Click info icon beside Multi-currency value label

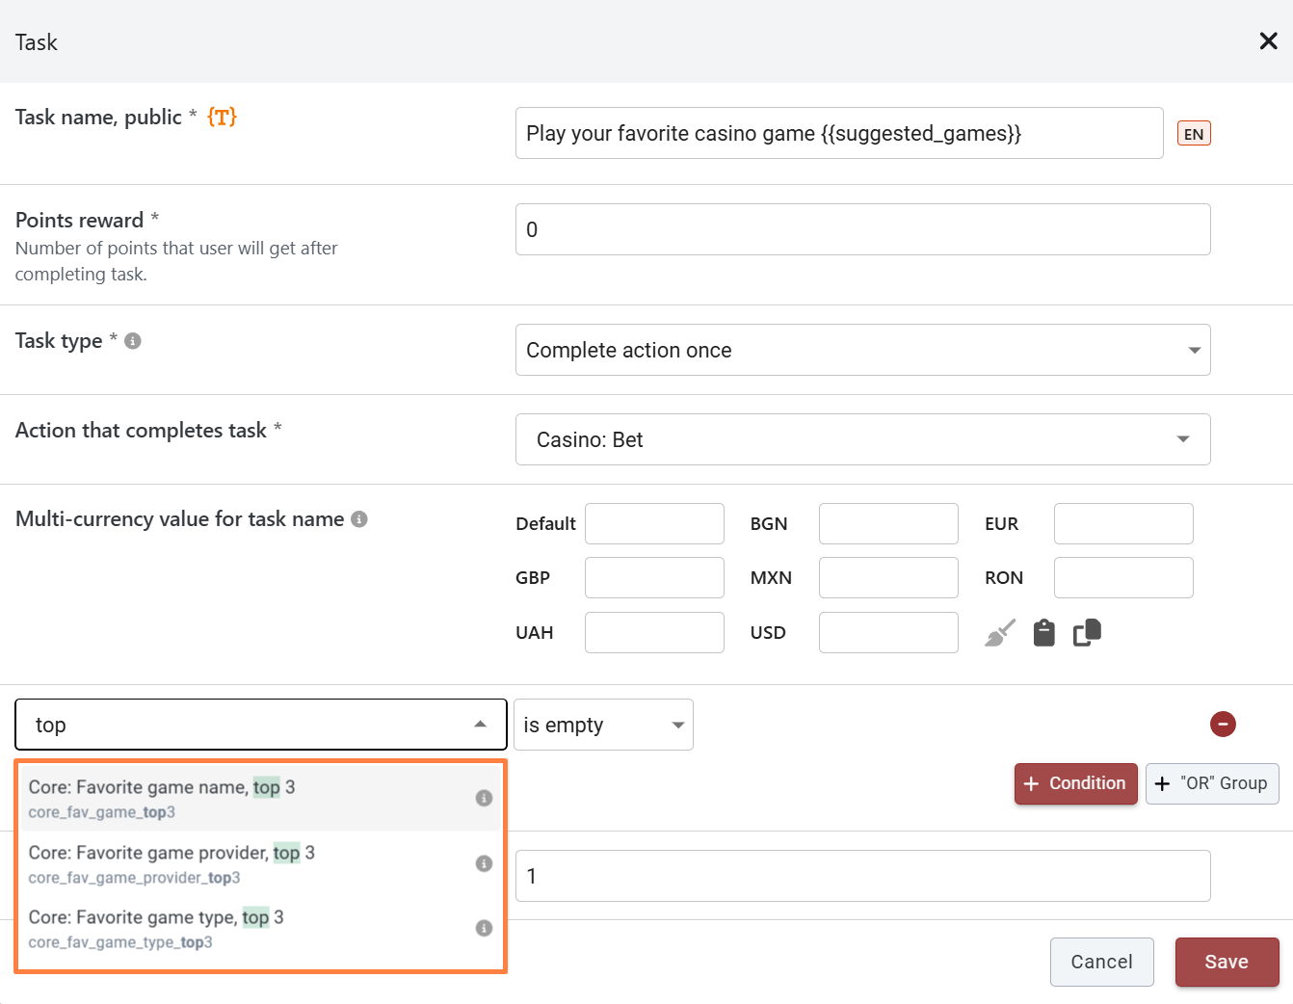click(359, 519)
